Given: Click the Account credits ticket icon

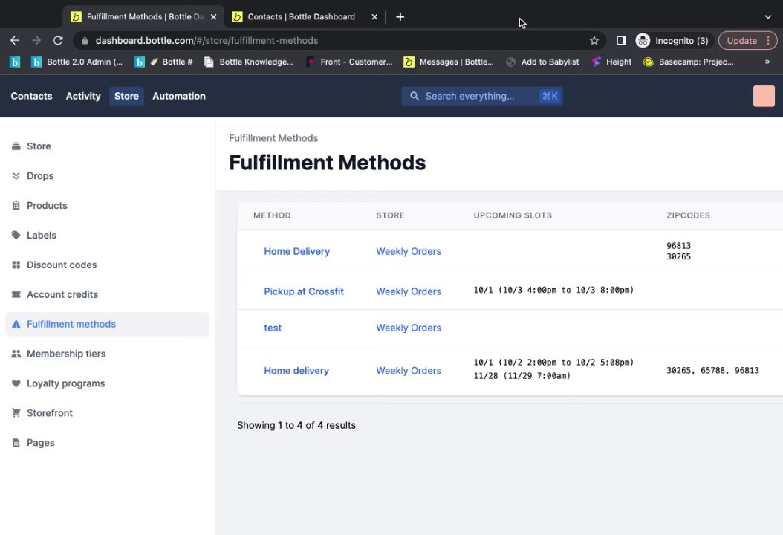Looking at the screenshot, I should coord(16,295).
